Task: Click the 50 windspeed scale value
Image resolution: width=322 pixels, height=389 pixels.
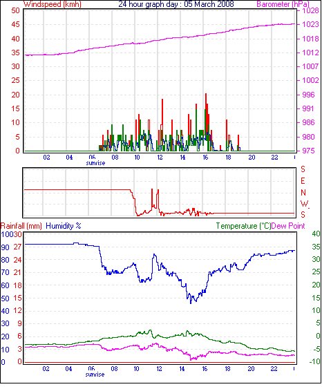Action: pyautogui.click(x=16, y=10)
